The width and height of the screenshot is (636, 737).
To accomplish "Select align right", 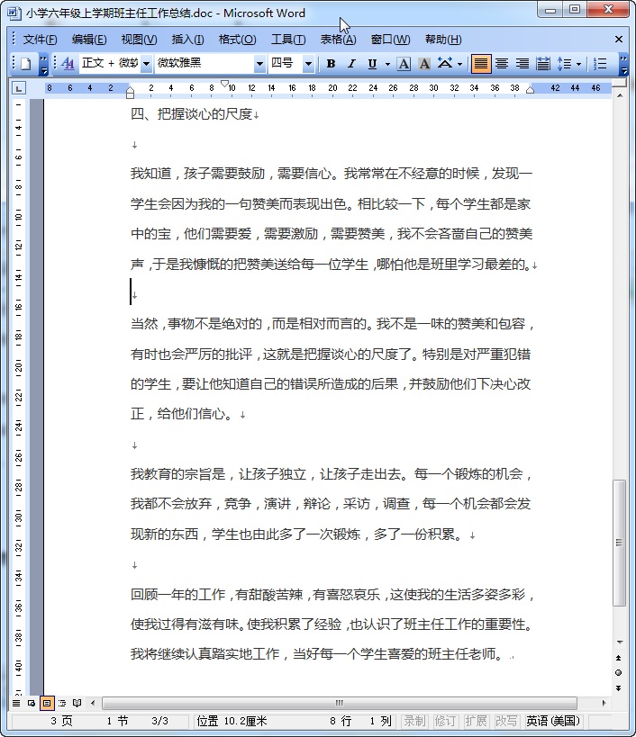I will coord(522,64).
